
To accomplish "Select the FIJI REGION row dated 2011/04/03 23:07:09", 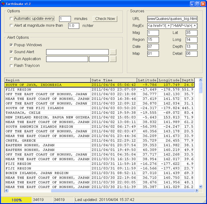I will coord(100,89).
